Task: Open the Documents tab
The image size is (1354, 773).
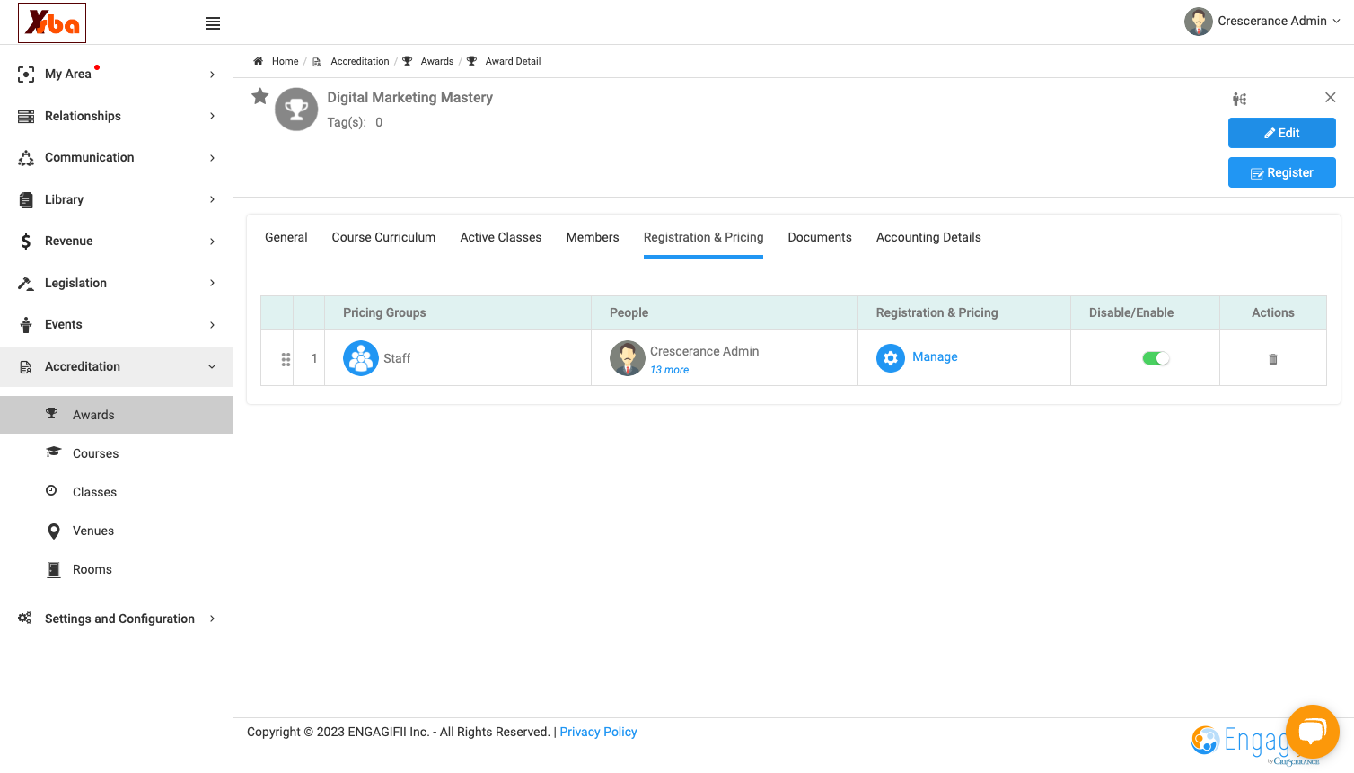Action: coord(820,237)
